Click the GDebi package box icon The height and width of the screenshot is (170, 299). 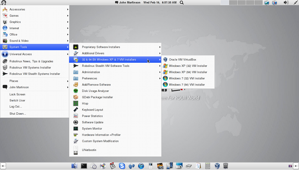pyautogui.click(x=76, y=97)
